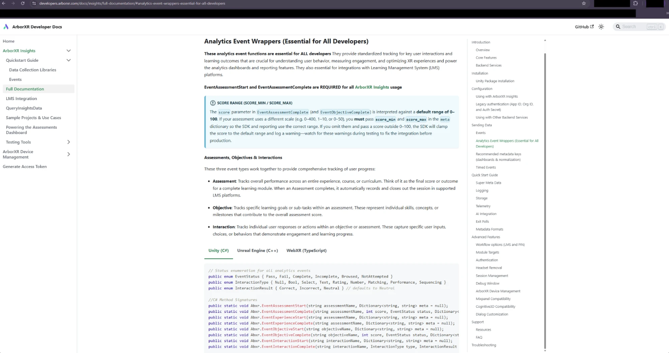Jump to Legacy authentication section
Viewport: 669px width, 353px height.
[504, 107]
